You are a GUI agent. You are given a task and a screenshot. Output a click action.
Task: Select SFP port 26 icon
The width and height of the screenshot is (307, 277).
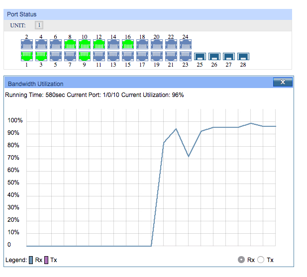[x=214, y=57]
